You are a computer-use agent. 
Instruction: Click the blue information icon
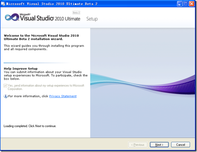6,96
